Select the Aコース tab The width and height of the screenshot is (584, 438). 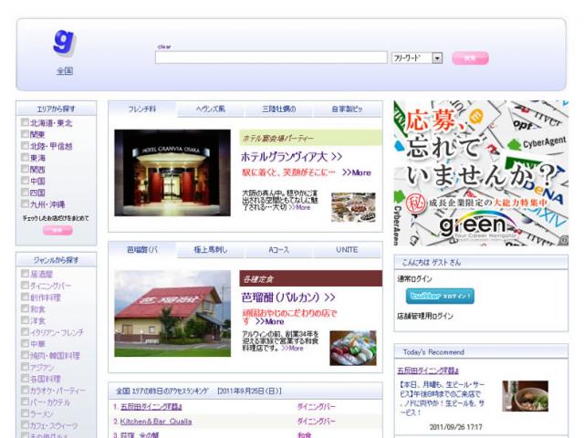279,250
